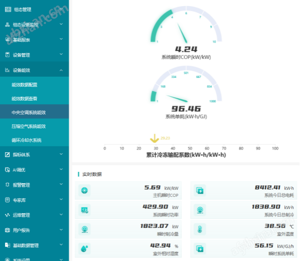
Task: Open 压缩空气系统能效 submenu item
Action: click(34, 126)
